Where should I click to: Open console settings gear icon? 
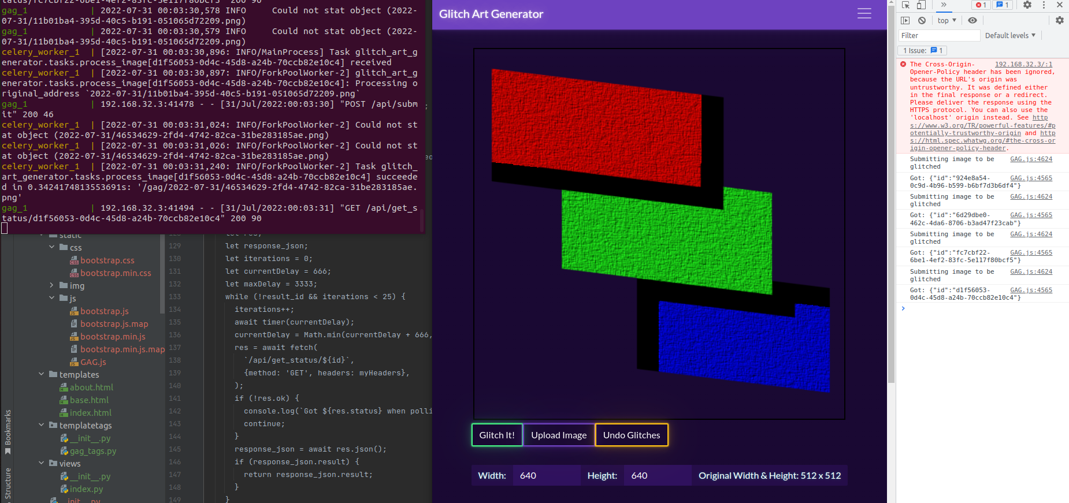pos(1059,20)
